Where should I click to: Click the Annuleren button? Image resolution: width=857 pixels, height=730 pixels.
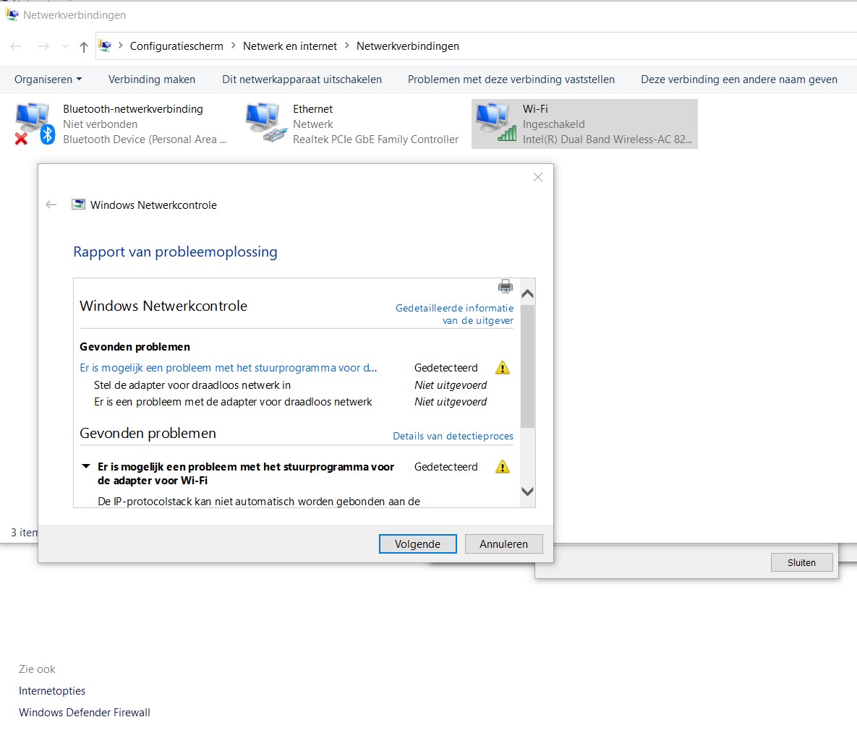(x=504, y=544)
